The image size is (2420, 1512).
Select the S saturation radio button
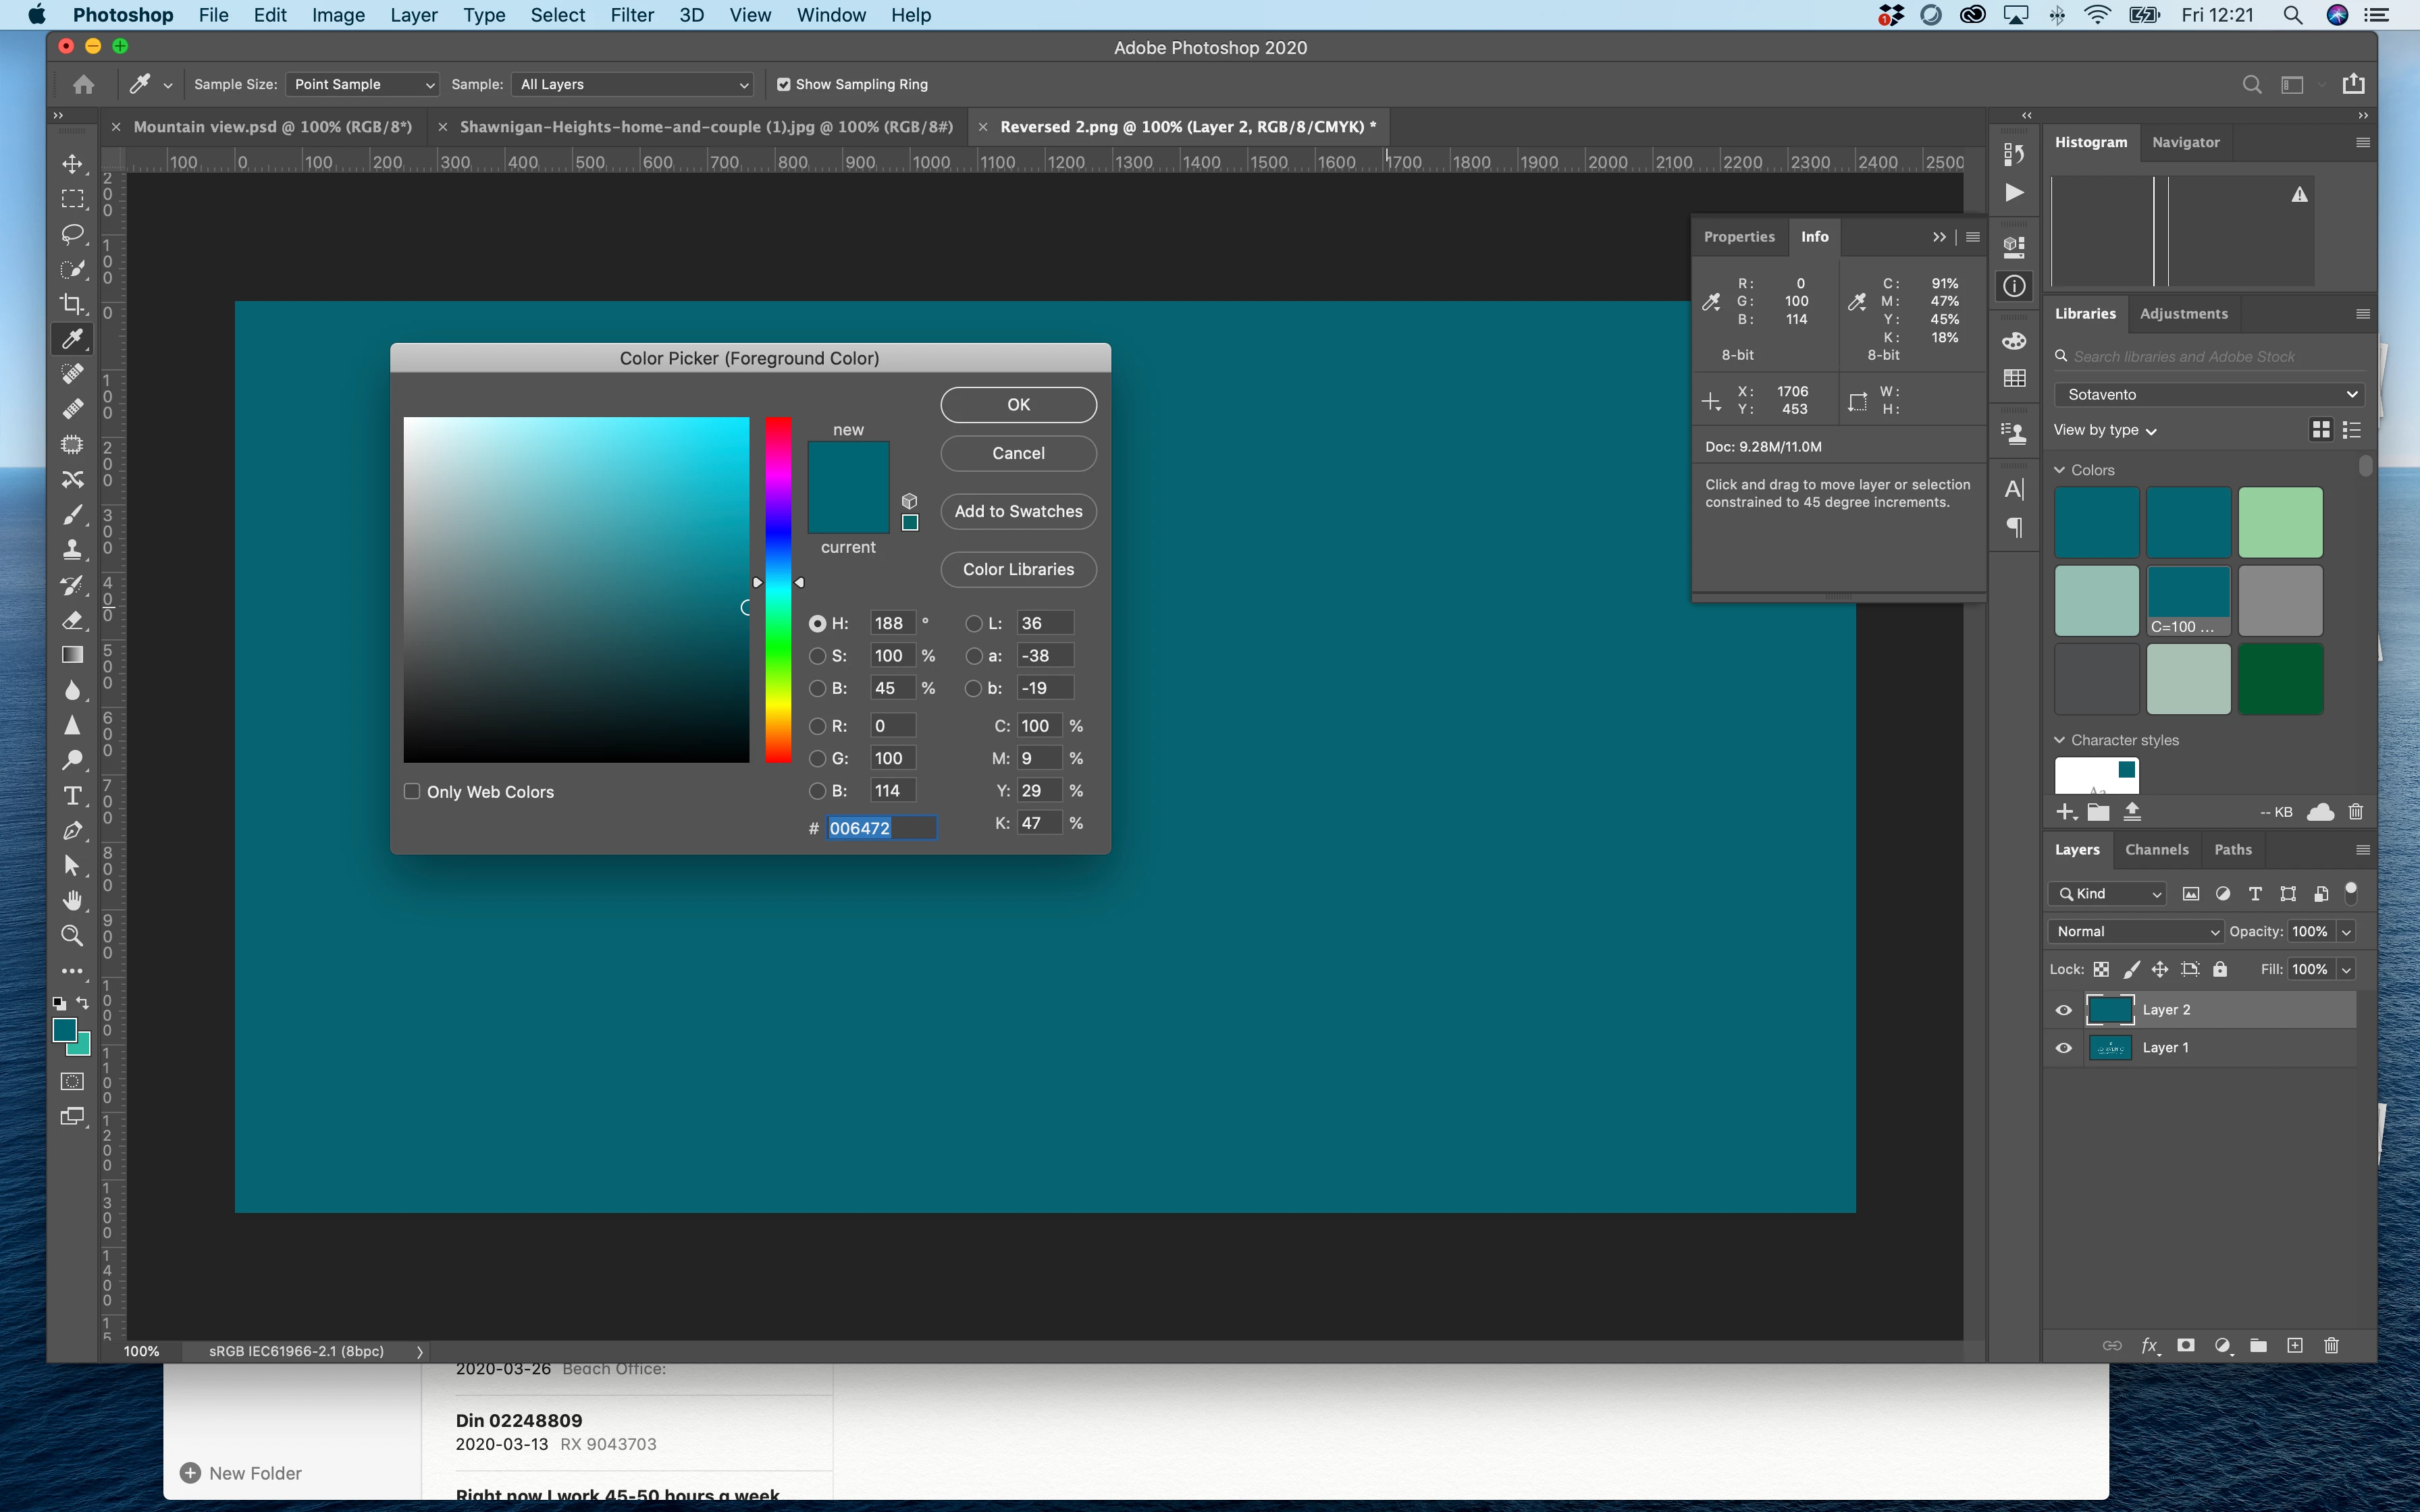817,656
